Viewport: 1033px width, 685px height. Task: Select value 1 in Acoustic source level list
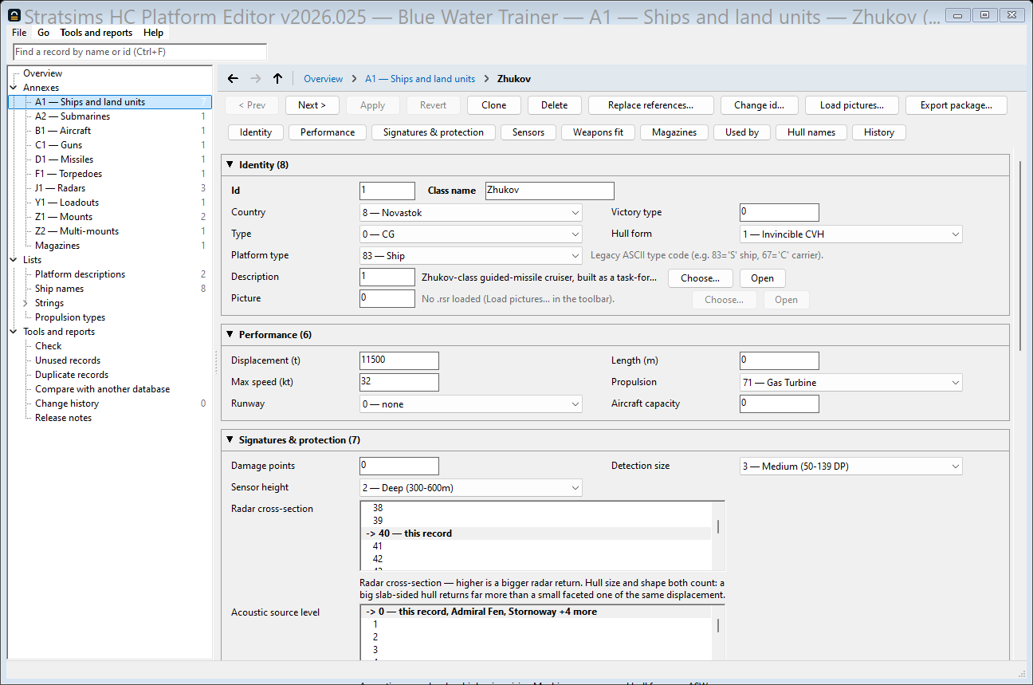click(536, 624)
